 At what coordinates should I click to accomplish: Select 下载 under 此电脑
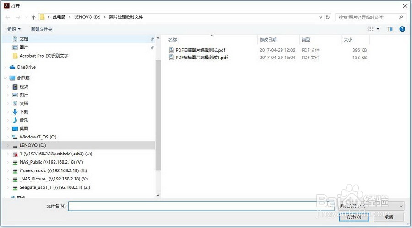[24, 112]
